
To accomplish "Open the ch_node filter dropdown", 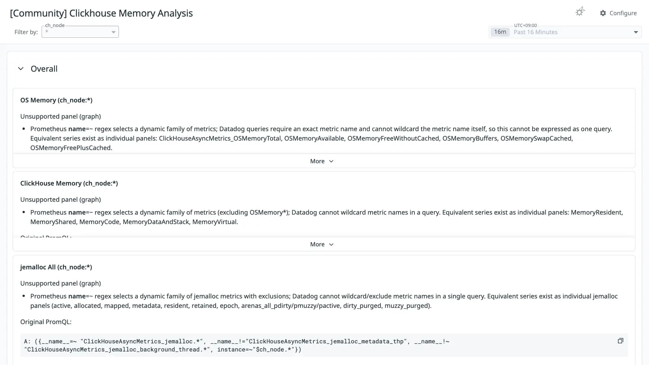I will click(x=80, y=32).
